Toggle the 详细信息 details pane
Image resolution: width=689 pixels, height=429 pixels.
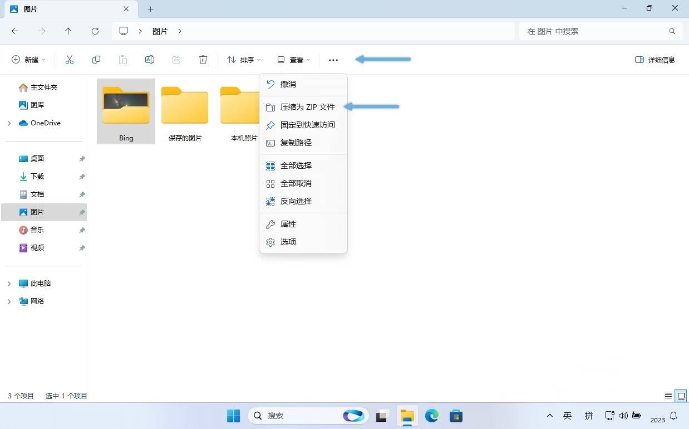[655, 60]
